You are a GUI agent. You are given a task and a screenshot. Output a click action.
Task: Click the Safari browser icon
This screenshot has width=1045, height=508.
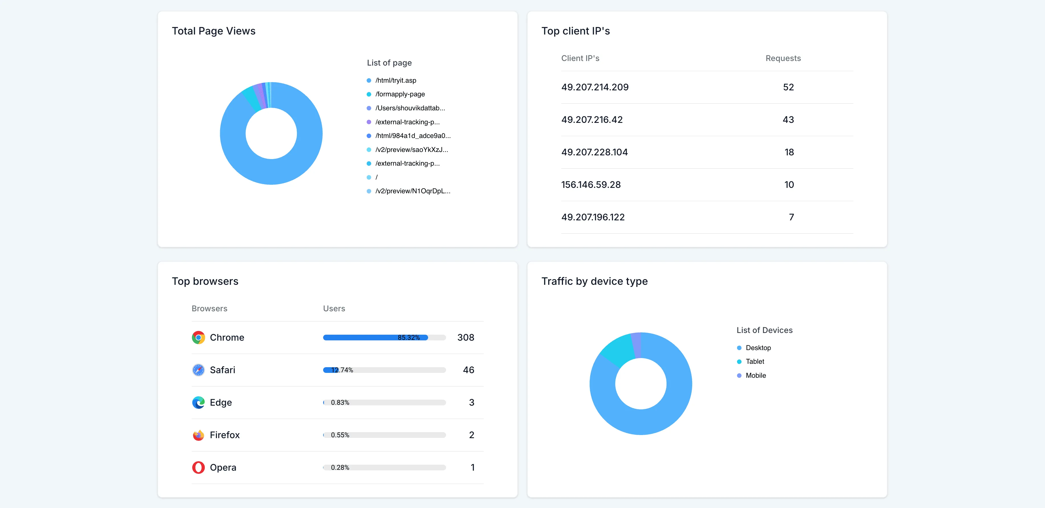[199, 370]
